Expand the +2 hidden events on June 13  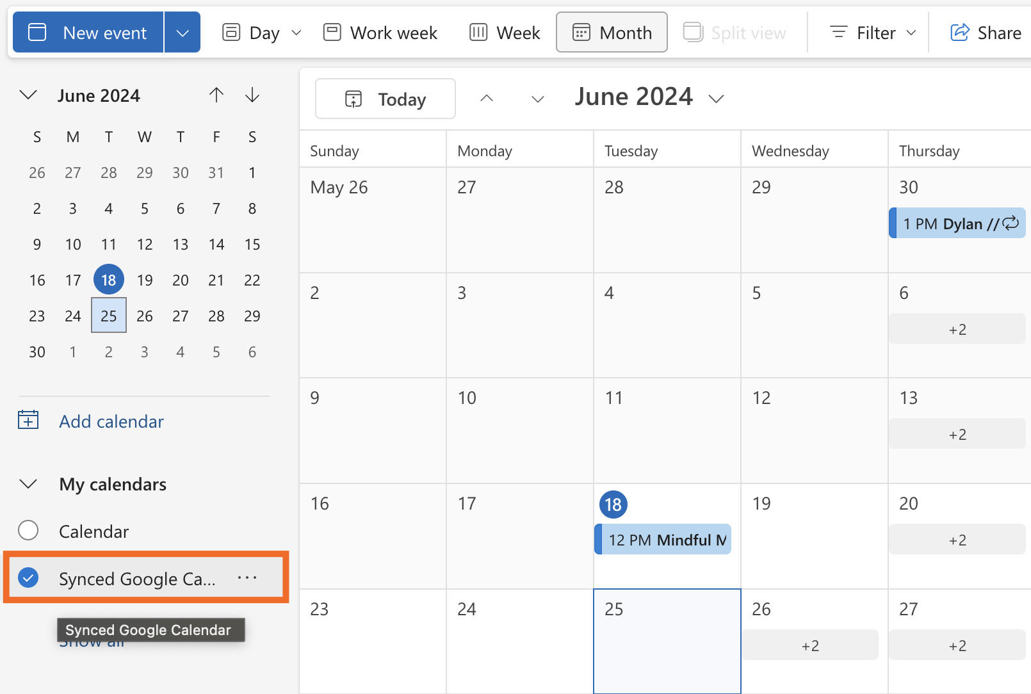pos(957,433)
